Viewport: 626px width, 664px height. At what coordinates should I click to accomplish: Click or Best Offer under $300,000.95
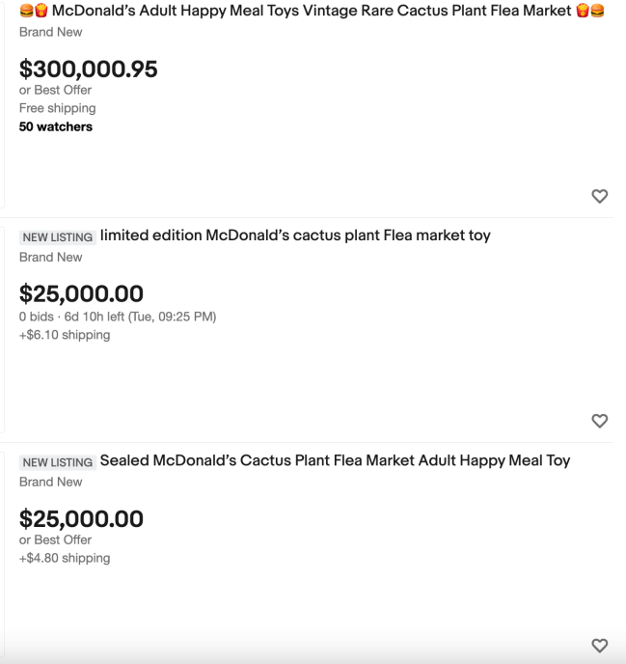pos(55,90)
